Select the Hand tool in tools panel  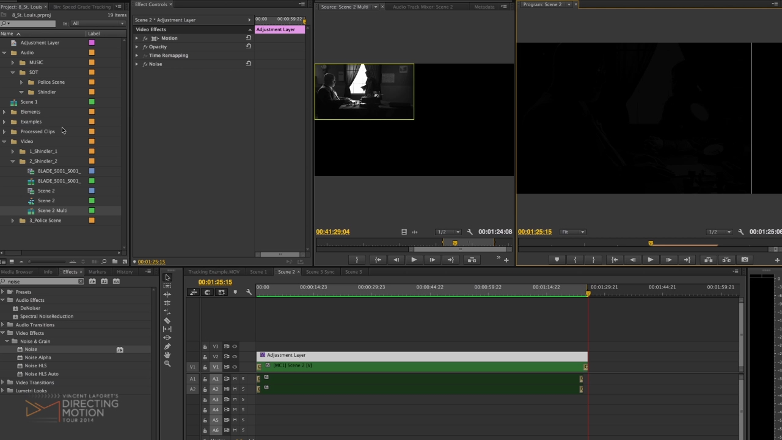pos(167,355)
